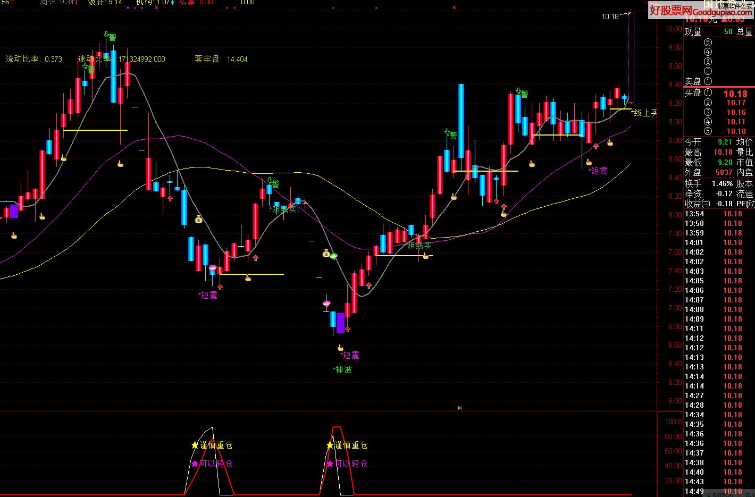Click the cyan down arrow beside 机构 1.07
Screen dimensions: 755x497
tap(172, 2)
